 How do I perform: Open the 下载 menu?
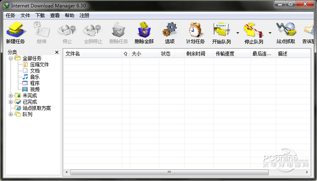point(40,15)
